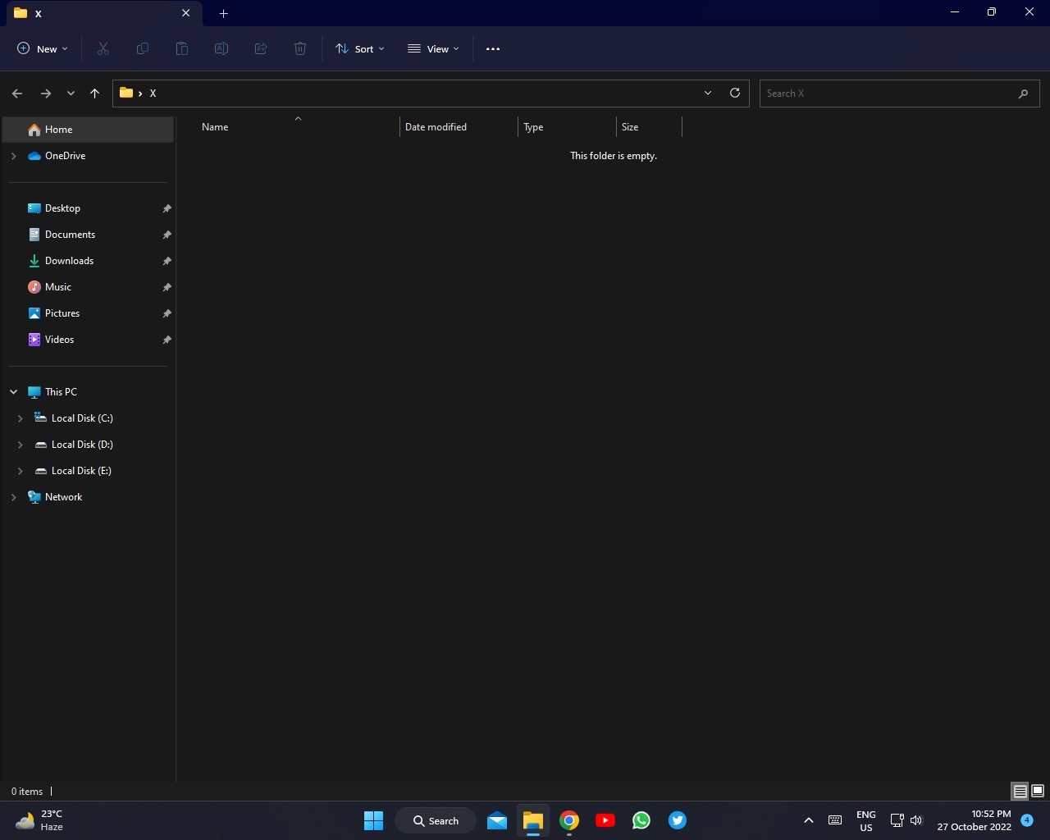Go back with the left arrow
This screenshot has height=840, width=1050.
[17, 94]
